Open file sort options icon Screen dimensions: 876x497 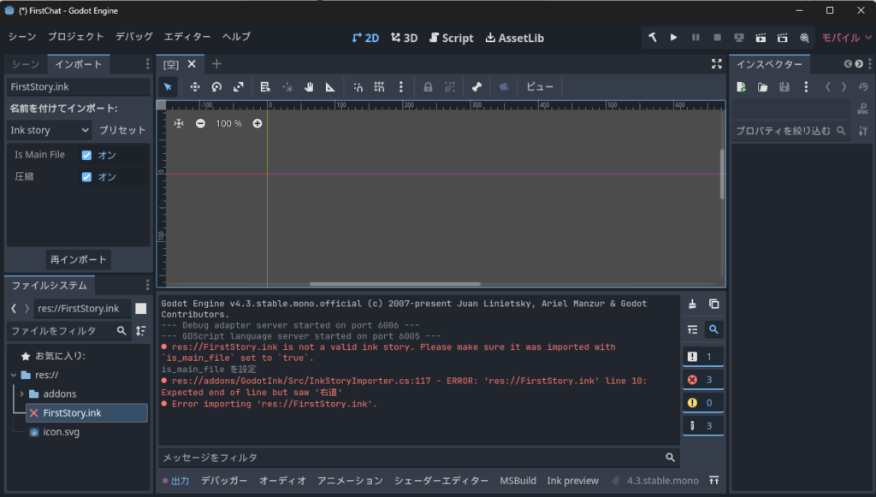141,331
